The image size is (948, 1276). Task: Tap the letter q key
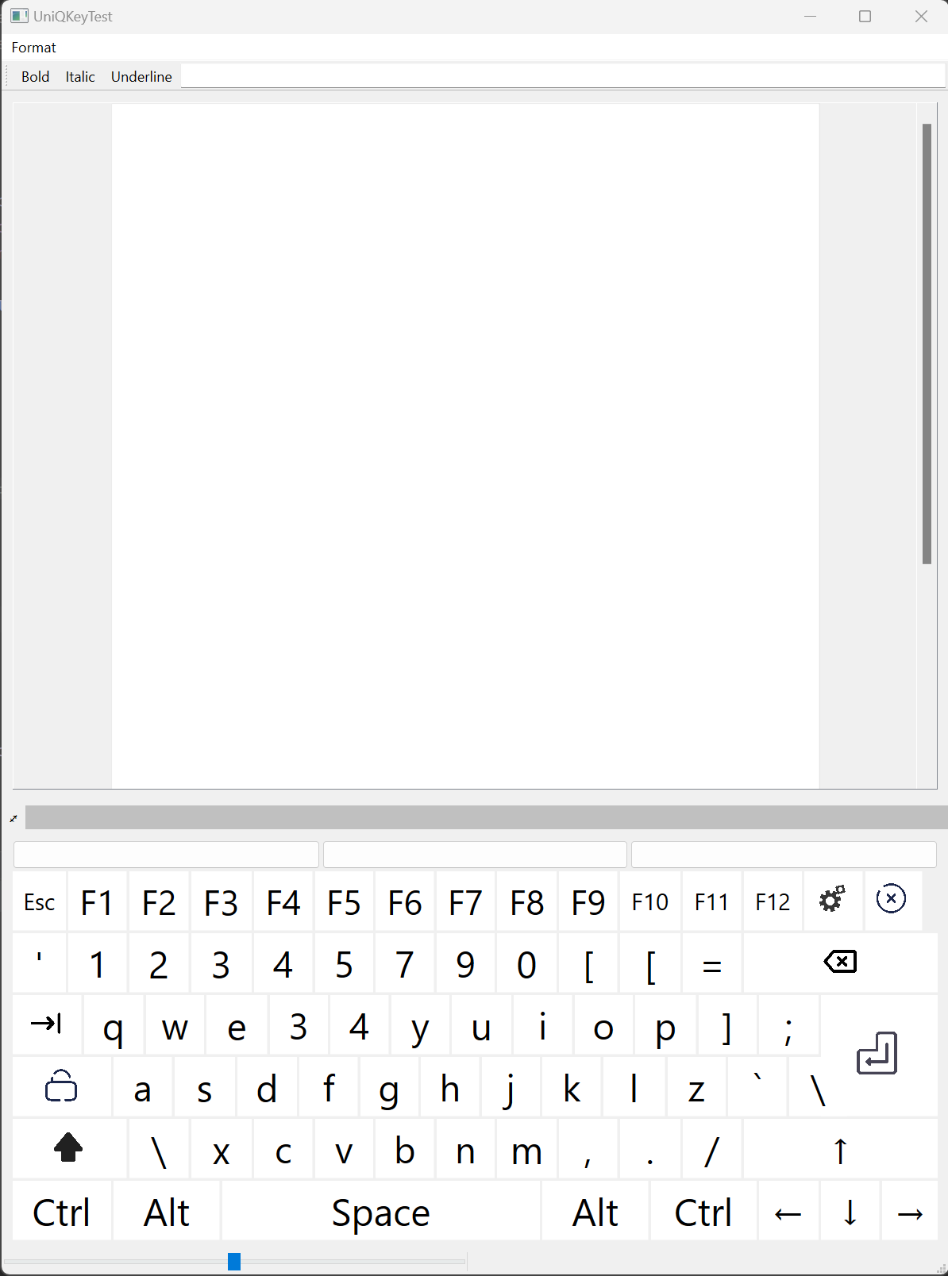[114, 1024]
